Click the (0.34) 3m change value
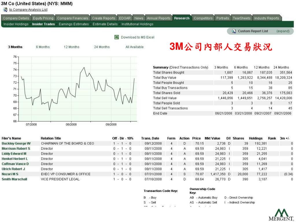Screen dimensions: 296x222 pyautogui.click(x=288, y=174)
